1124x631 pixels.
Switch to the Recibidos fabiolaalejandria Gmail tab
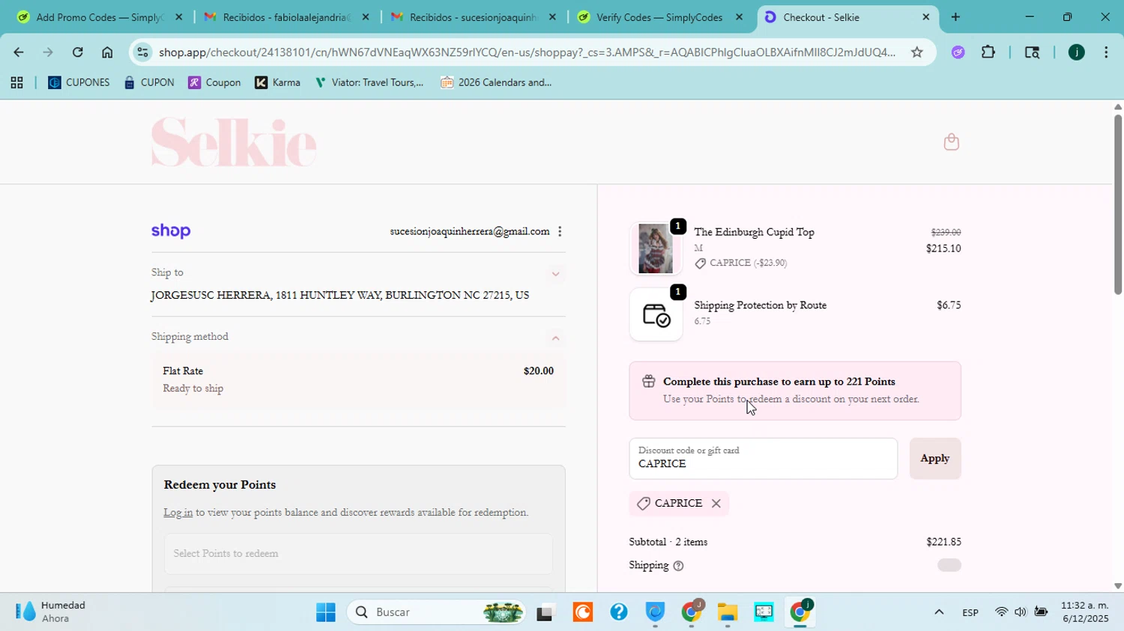click(x=285, y=17)
